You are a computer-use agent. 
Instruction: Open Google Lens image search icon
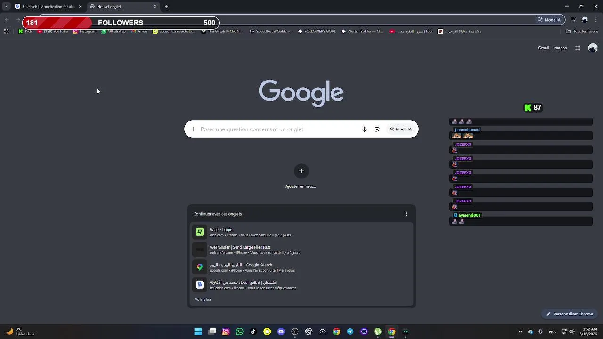coord(377,129)
